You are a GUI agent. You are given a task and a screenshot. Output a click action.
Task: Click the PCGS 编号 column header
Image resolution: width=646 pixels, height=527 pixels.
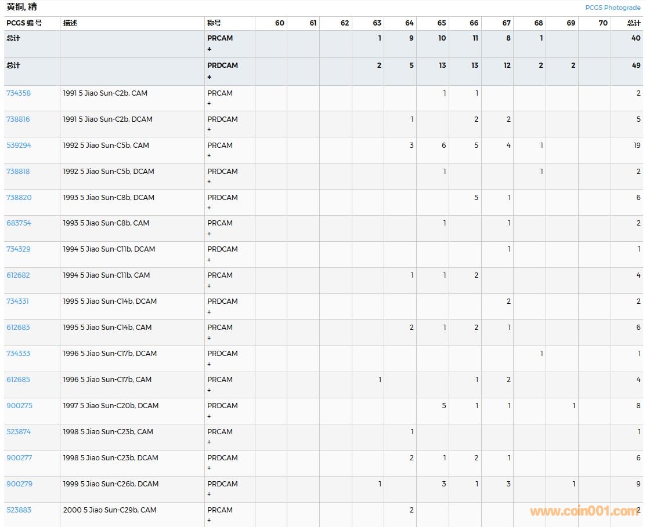24,23
